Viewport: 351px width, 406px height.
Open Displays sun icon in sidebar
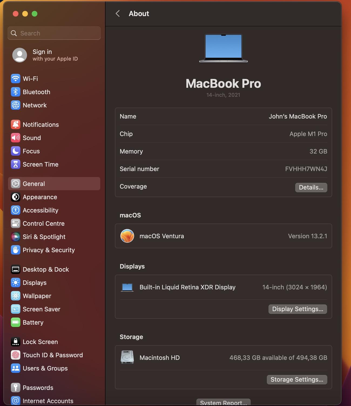click(x=15, y=283)
